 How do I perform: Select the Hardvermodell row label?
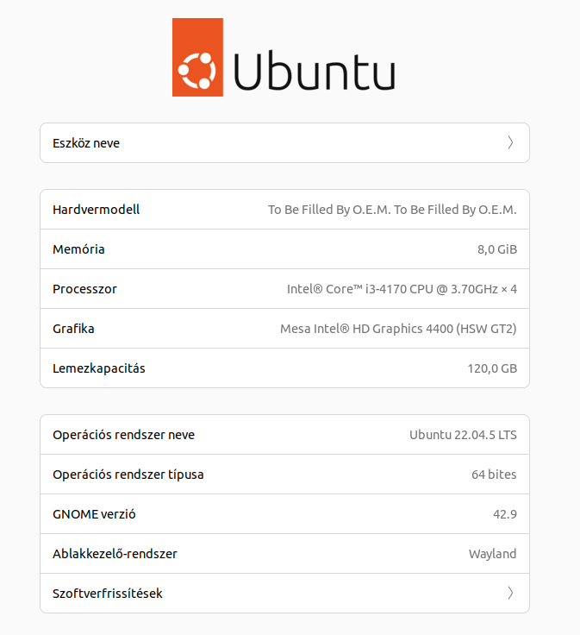96,210
